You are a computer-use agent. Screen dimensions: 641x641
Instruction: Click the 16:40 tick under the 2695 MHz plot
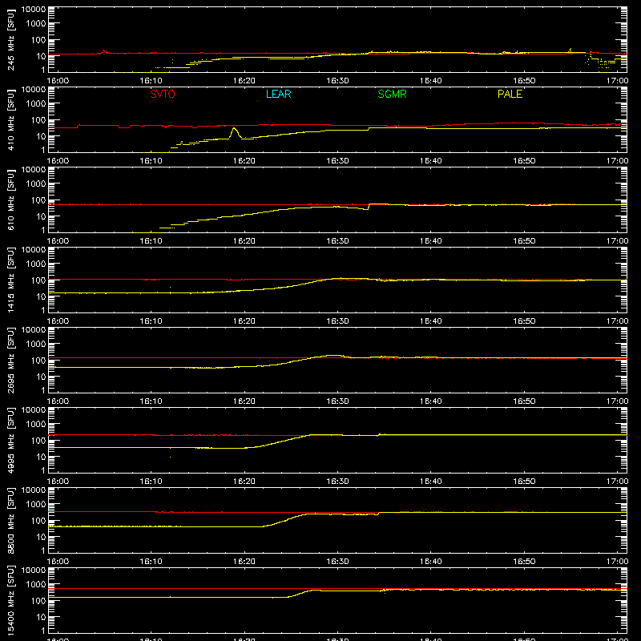[431, 401]
